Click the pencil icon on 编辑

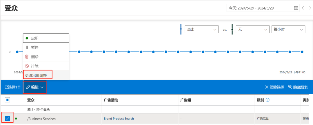pyautogui.click(x=28, y=87)
